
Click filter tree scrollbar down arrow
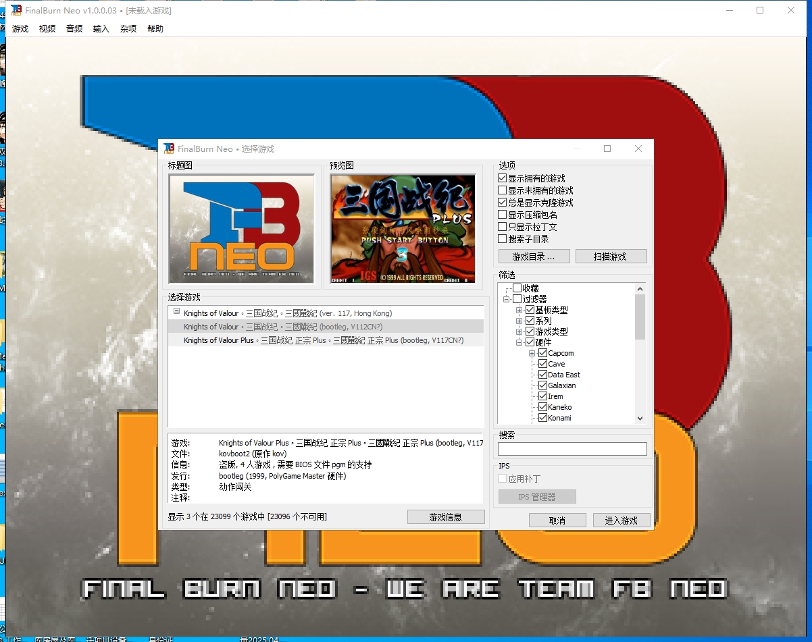pos(640,419)
